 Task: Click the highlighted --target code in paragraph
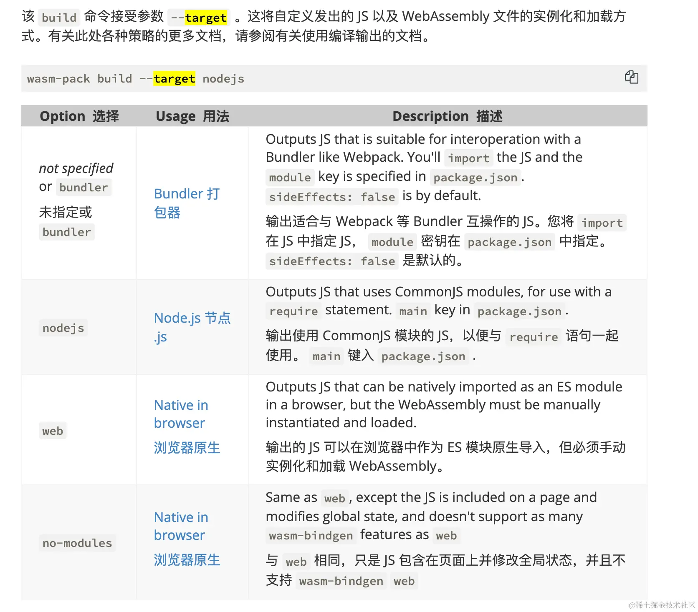199,18
